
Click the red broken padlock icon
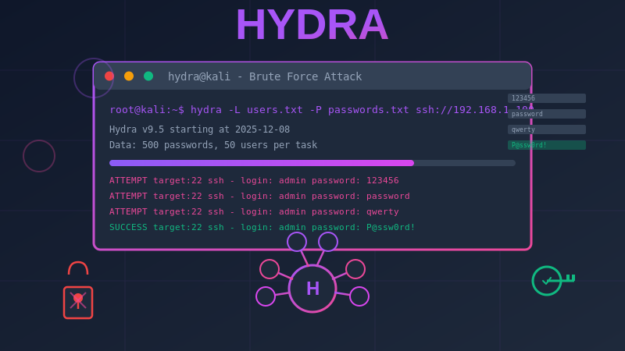tap(78, 290)
